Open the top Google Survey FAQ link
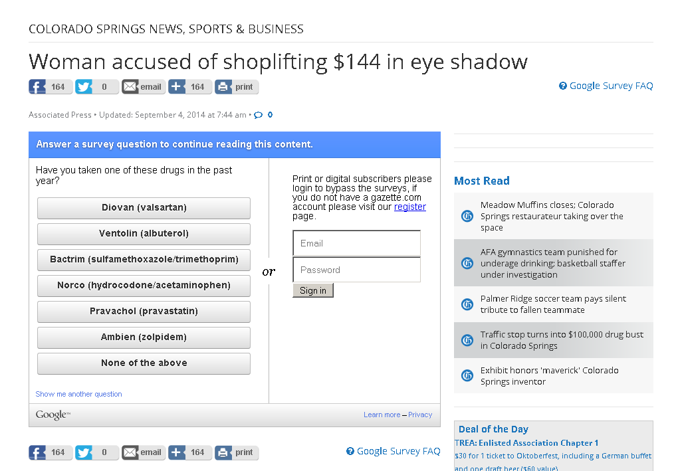Image resolution: width=678 pixels, height=471 pixels. click(611, 86)
